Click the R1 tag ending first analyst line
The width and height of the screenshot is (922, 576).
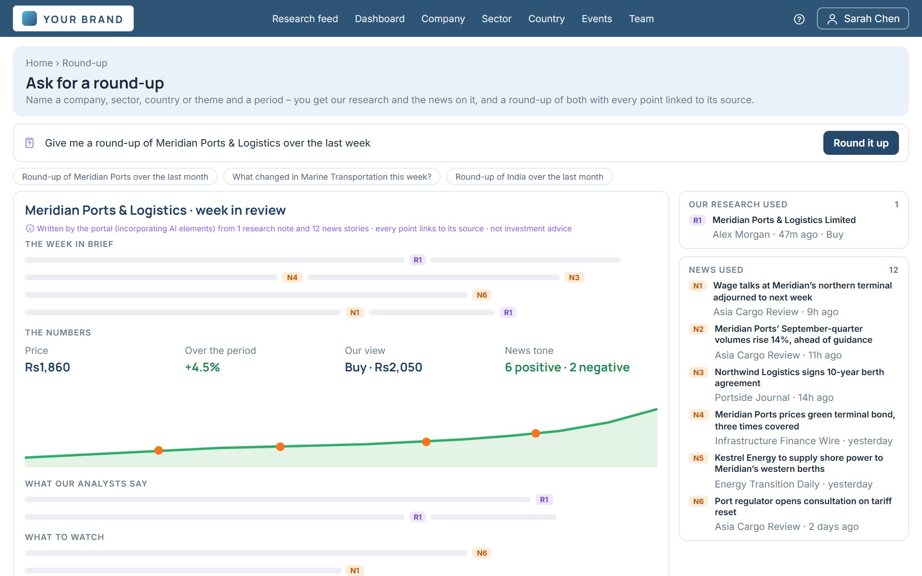point(544,500)
